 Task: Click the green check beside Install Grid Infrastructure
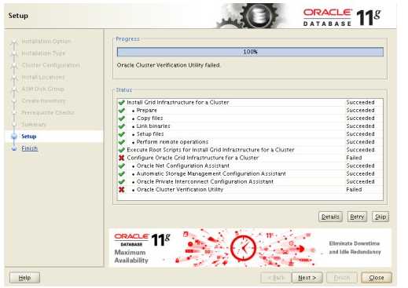coord(121,102)
